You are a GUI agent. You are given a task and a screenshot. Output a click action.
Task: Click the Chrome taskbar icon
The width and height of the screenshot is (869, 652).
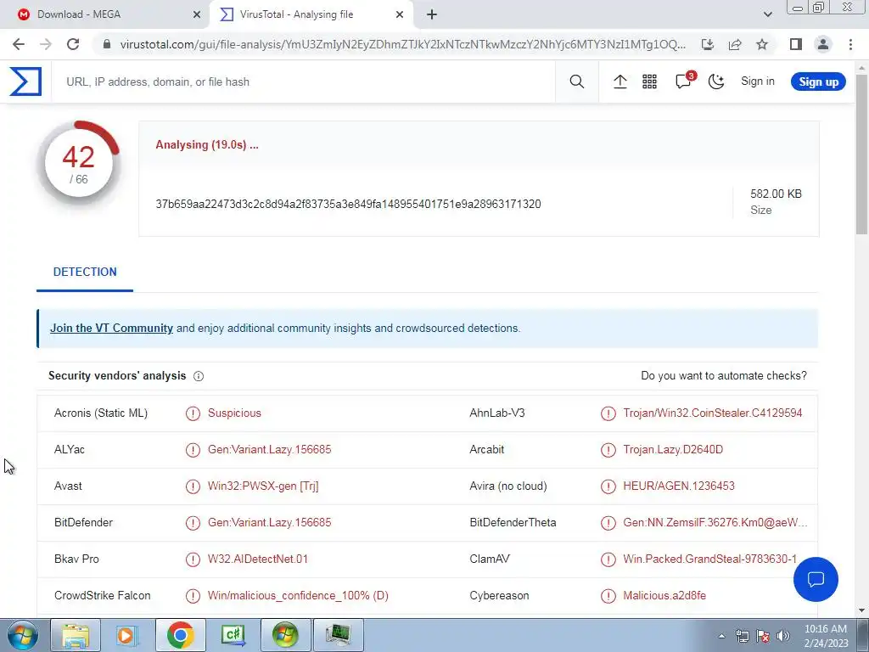[x=180, y=635]
